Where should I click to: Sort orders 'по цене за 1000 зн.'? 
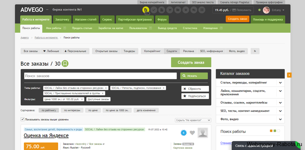pyautogui.click(x=117, y=110)
